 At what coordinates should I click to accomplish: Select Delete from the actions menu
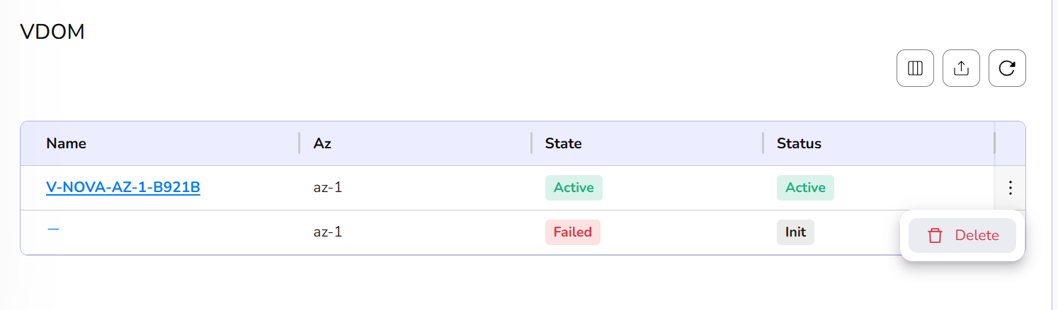coord(977,236)
